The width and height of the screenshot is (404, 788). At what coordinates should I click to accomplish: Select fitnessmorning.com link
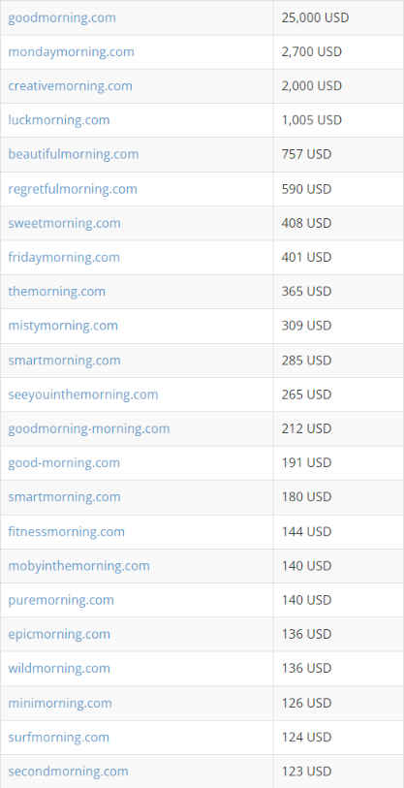coord(66,532)
